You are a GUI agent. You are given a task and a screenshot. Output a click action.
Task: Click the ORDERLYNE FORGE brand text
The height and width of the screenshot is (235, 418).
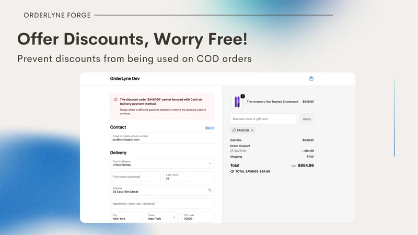pos(57,15)
